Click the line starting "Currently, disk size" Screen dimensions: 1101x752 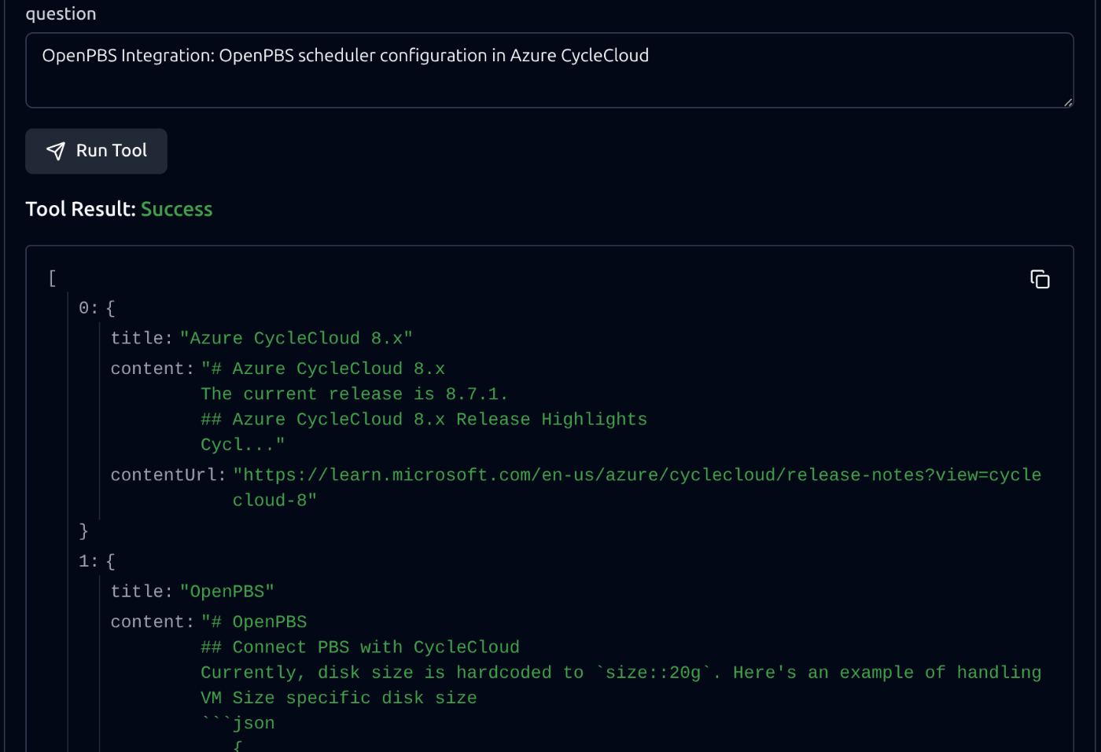pos(621,673)
